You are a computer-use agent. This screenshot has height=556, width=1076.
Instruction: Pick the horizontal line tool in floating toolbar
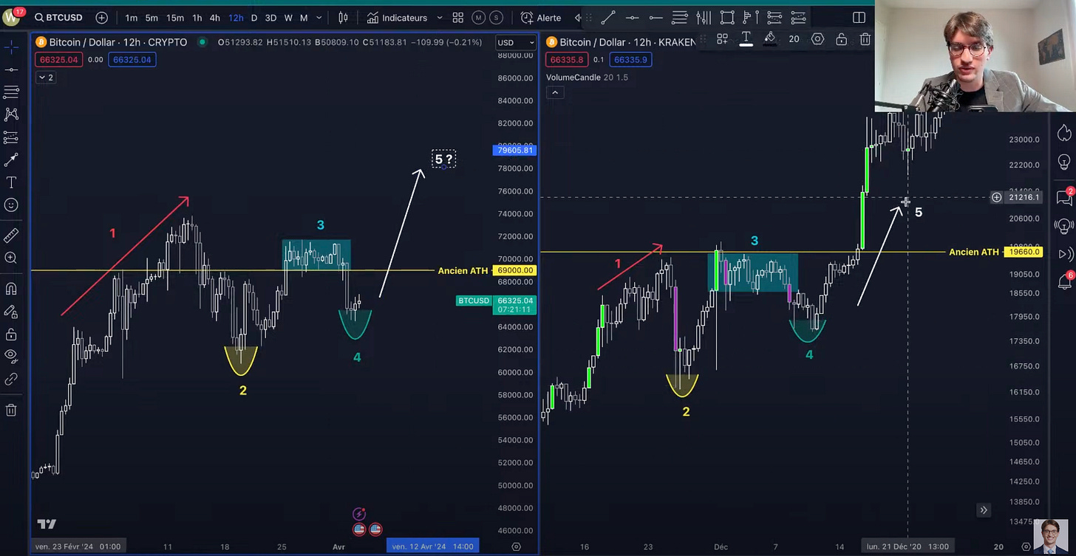[x=633, y=18]
